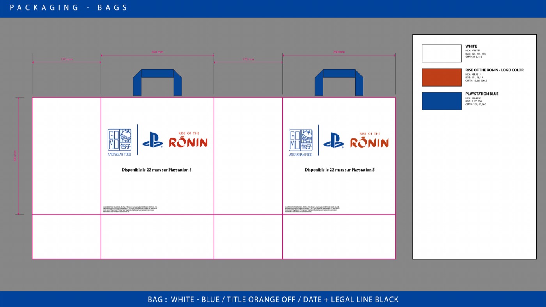Click the right Rise of the Ronin logo
The height and width of the screenshot is (307, 546).
[369, 140]
